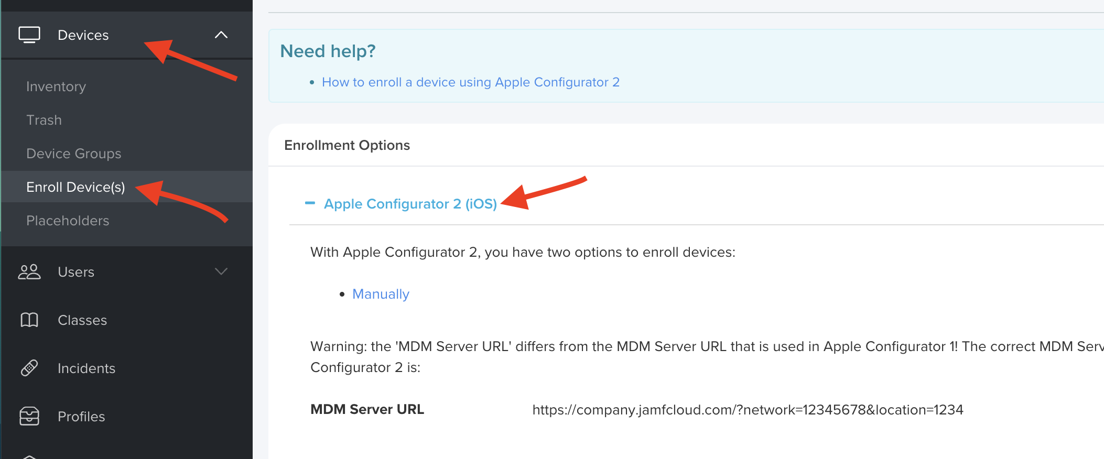This screenshot has width=1104, height=459.
Task: Click the 'MDM Server URL' label
Action: [x=367, y=409]
